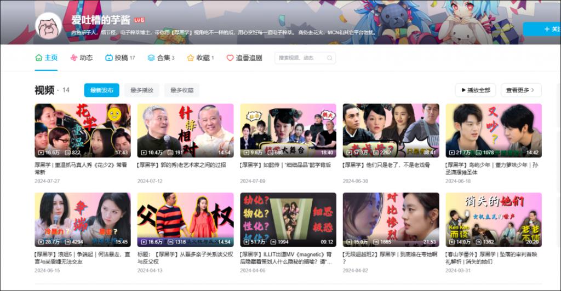Click the 4294 danmaku count icon
The image size is (561, 291).
(67, 242)
